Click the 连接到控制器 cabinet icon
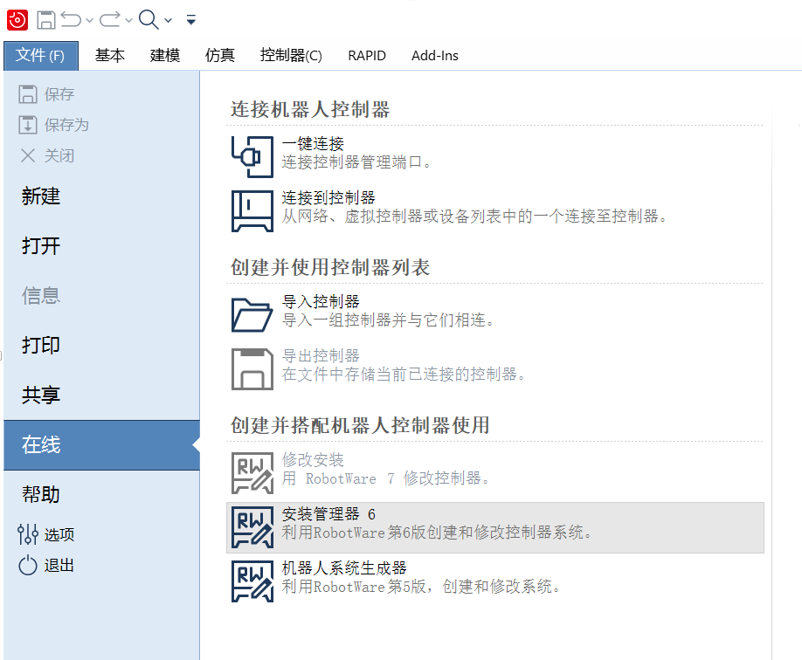 [x=252, y=211]
